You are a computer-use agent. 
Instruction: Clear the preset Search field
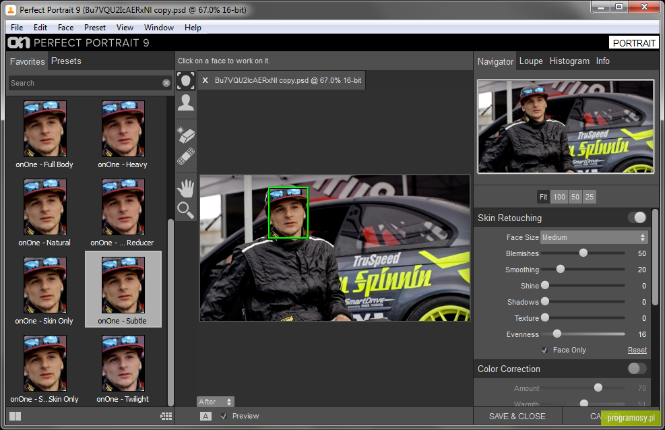pos(166,83)
